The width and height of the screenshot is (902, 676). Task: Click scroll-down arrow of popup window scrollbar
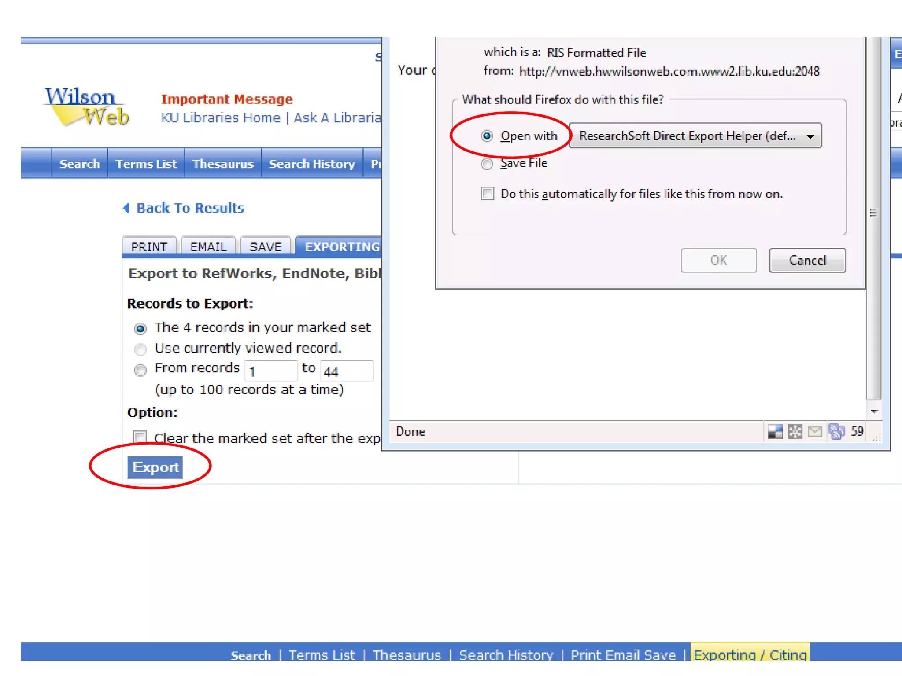point(874,411)
